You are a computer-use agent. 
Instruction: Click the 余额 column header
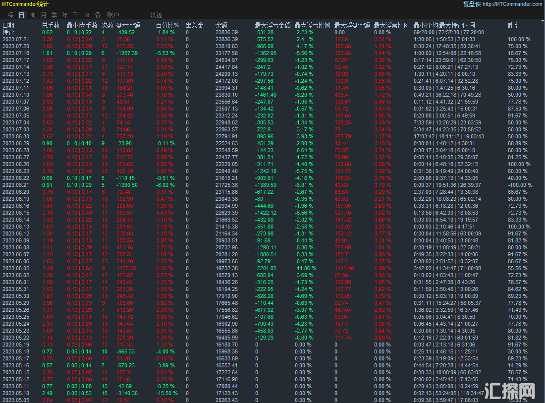point(221,25)
